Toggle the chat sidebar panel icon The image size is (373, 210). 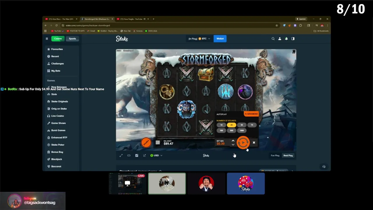click(293, 38)
